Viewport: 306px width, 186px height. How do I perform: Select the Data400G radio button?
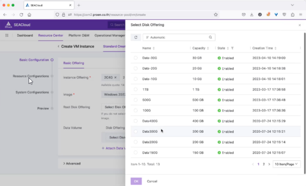(136, 121)
